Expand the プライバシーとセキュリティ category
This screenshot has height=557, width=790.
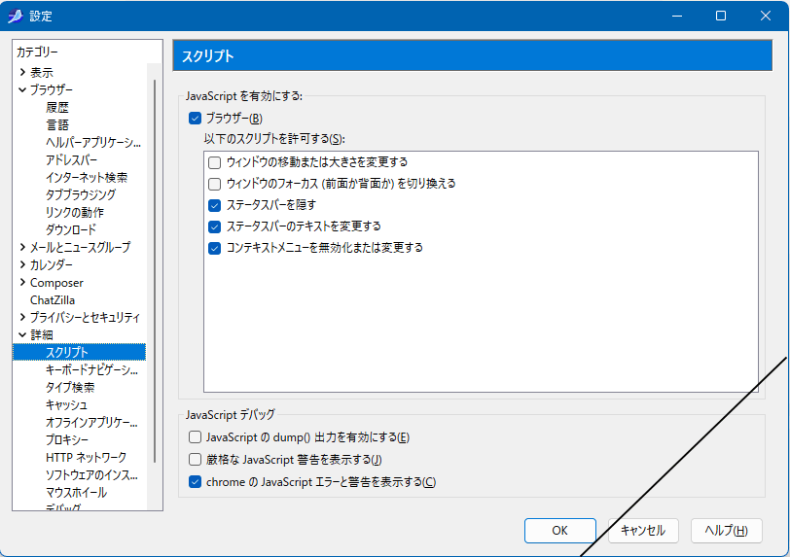click(x=22, y=318)
